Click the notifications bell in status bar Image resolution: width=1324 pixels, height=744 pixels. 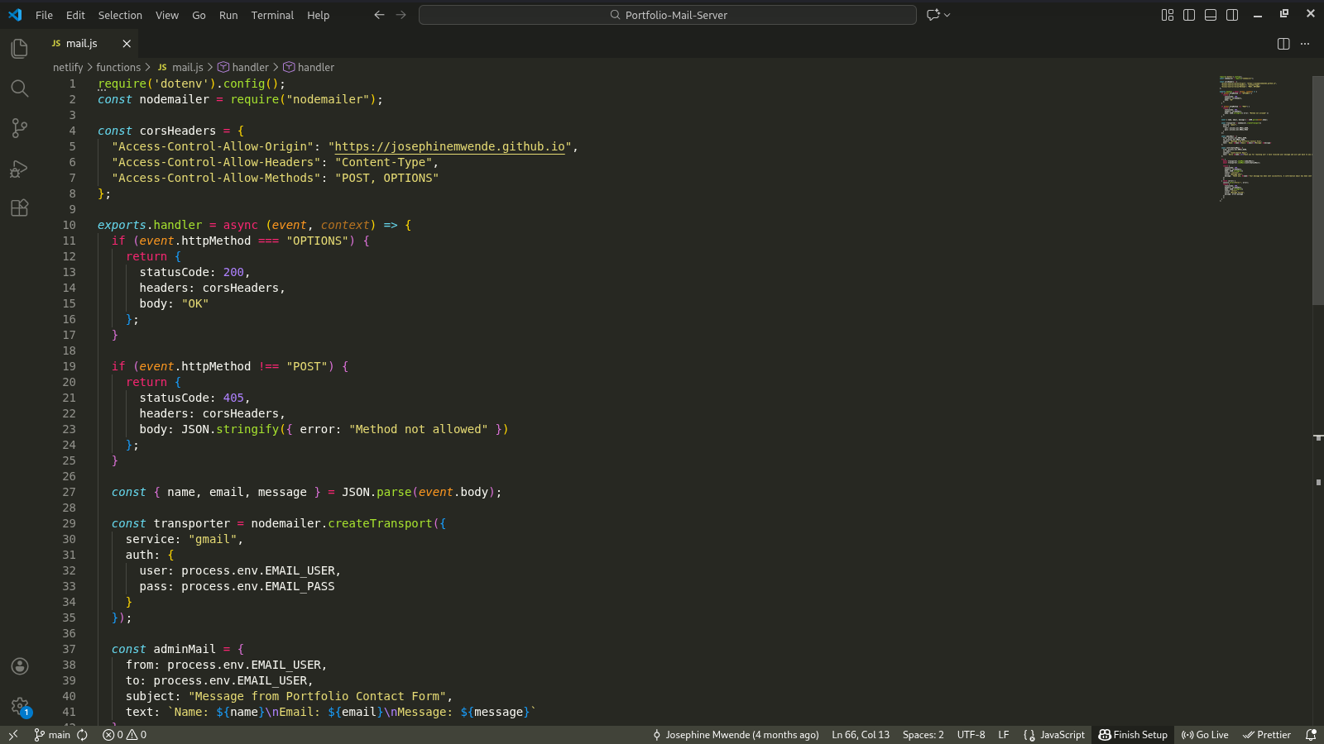(1312, 734)
